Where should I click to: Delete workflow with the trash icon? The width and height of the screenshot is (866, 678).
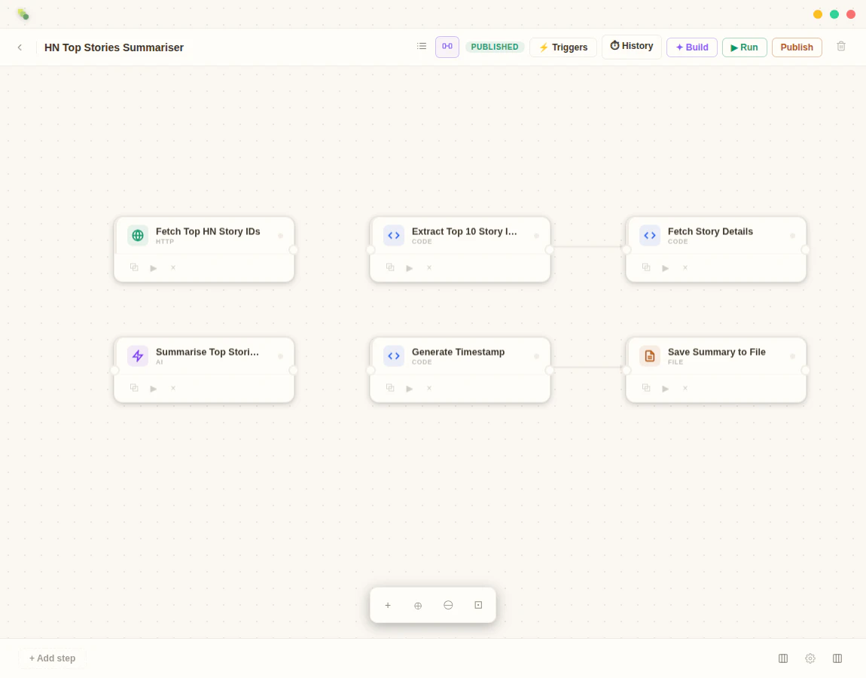click(x=840, y=47)
